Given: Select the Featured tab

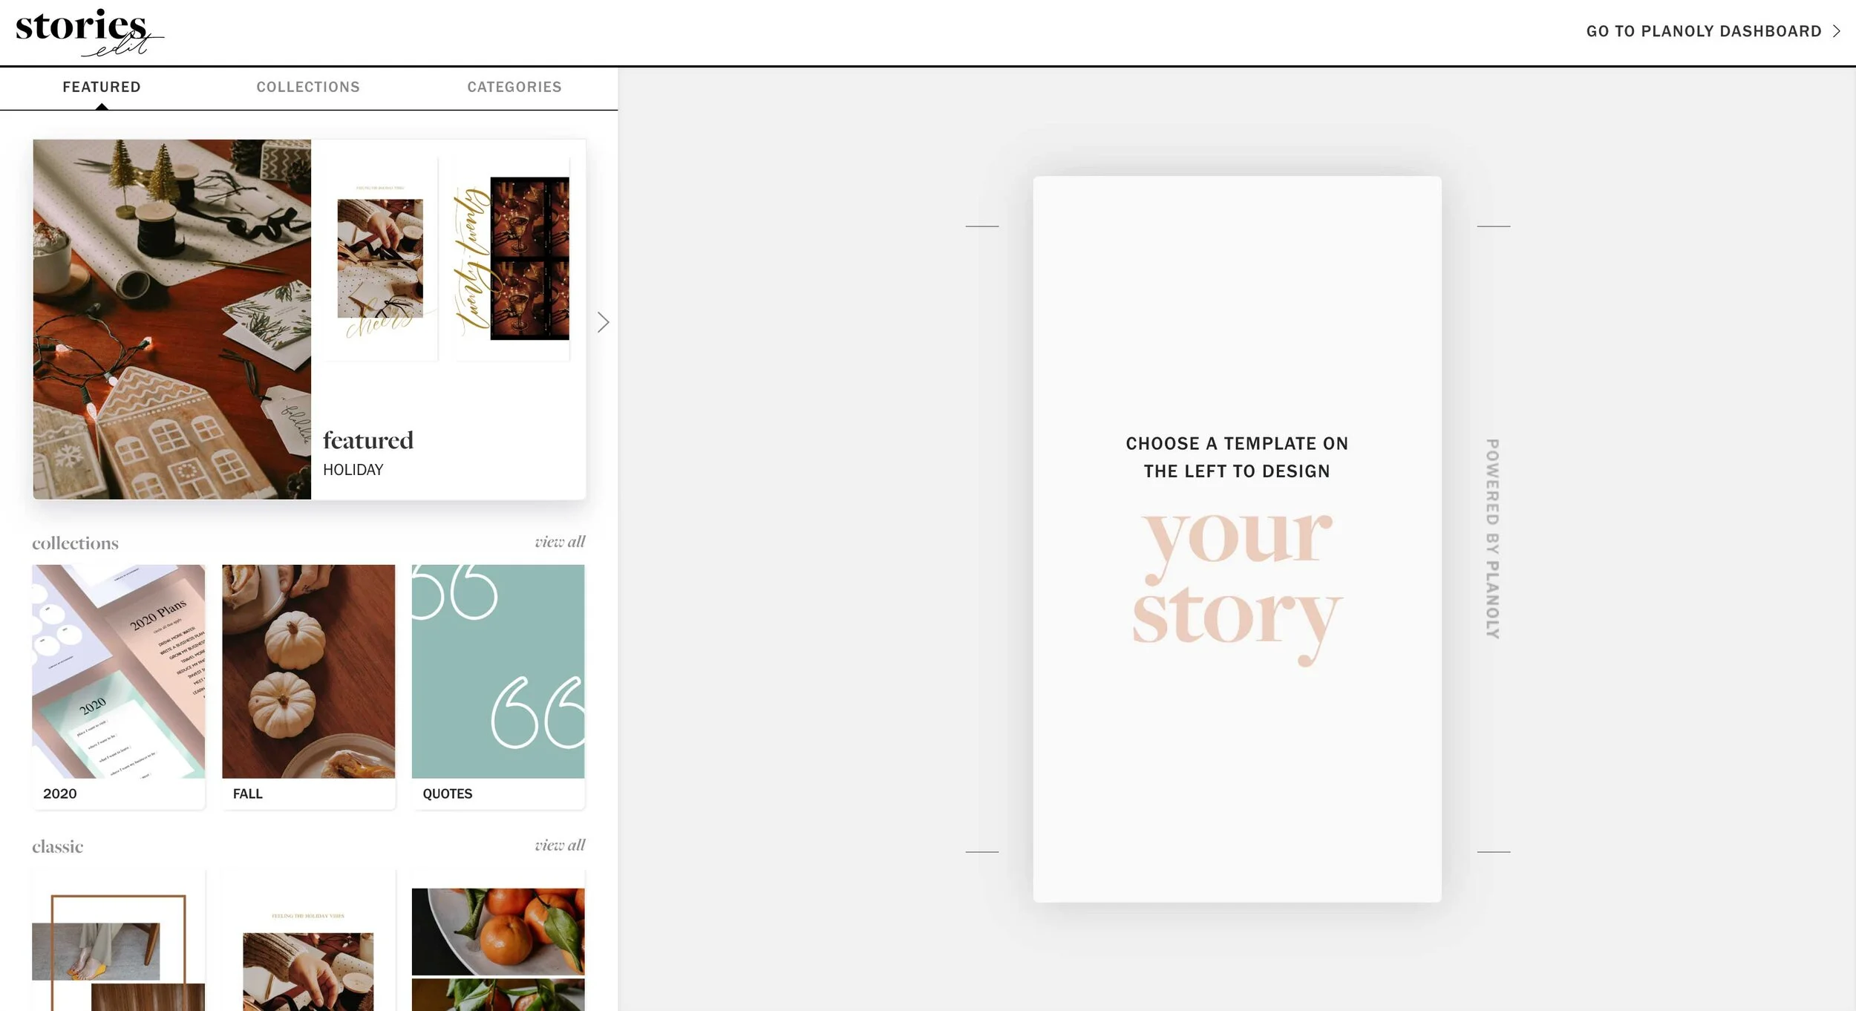Looking at the screenshot, I should tap(102, 87).
